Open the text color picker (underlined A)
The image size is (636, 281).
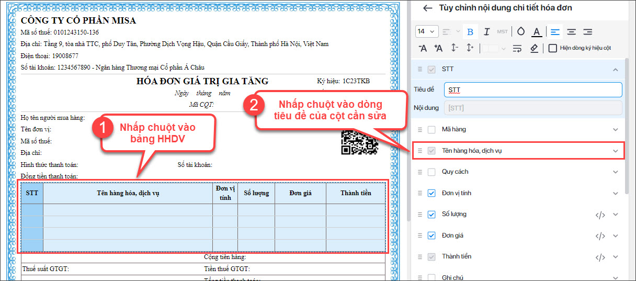tap(537, 32)
